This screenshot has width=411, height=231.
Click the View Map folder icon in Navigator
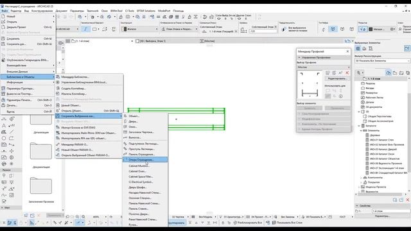click(x=395, y=73)
